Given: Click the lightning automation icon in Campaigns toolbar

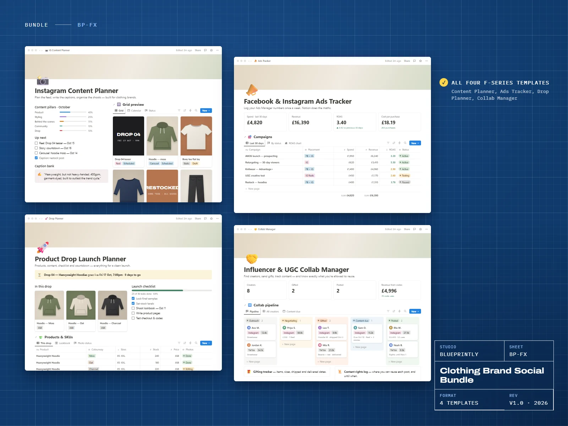Looking at the screenshot, I should [399, 143].
